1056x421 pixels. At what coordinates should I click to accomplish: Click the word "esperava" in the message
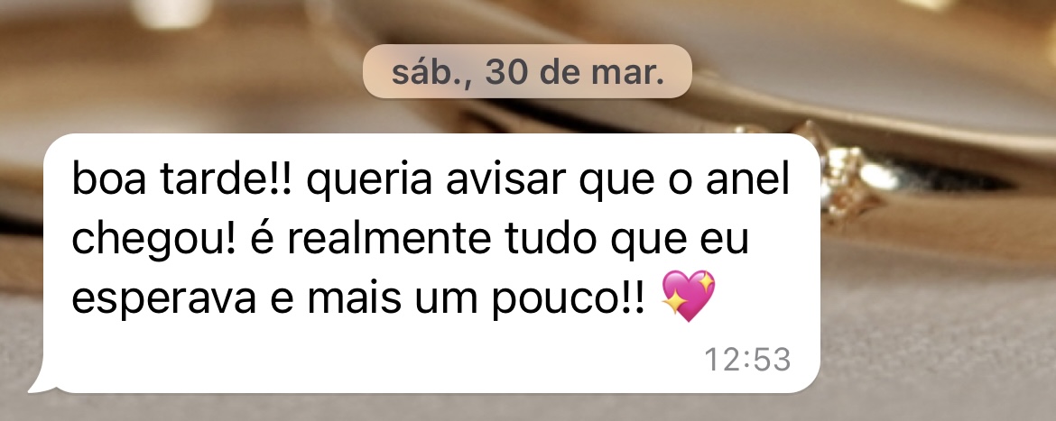click(x=163, y=298)
